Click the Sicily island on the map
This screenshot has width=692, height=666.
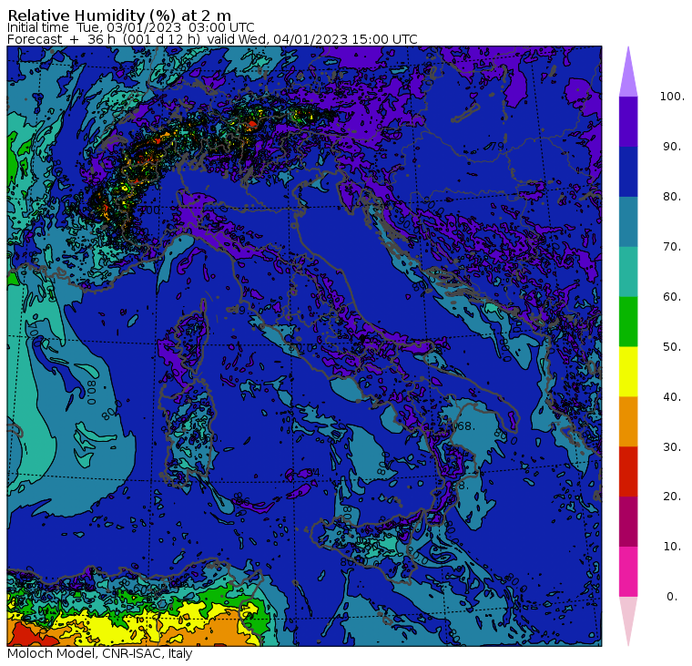(366, 546)
